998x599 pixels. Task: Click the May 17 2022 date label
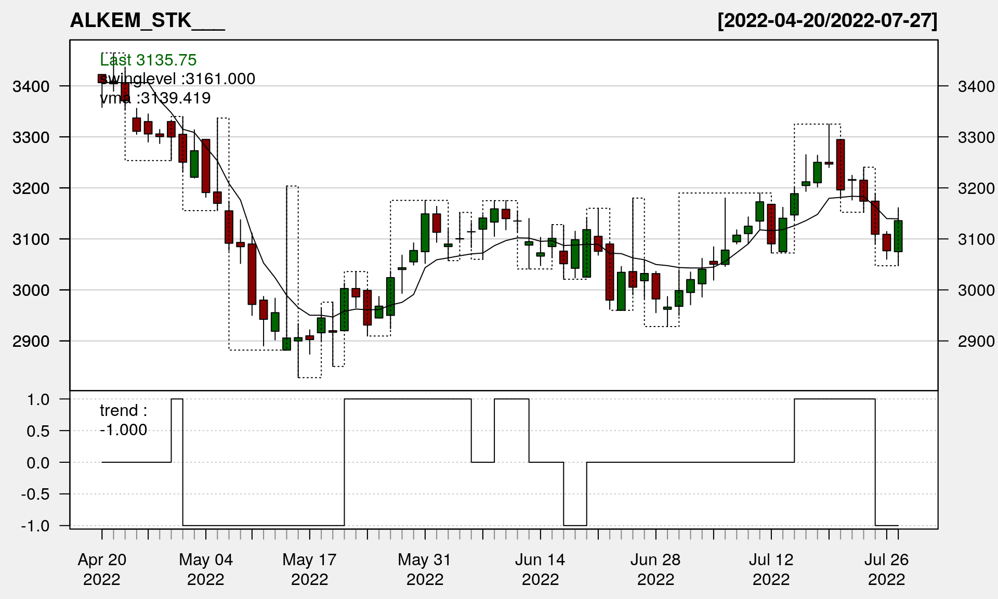[x=310, y=569]
